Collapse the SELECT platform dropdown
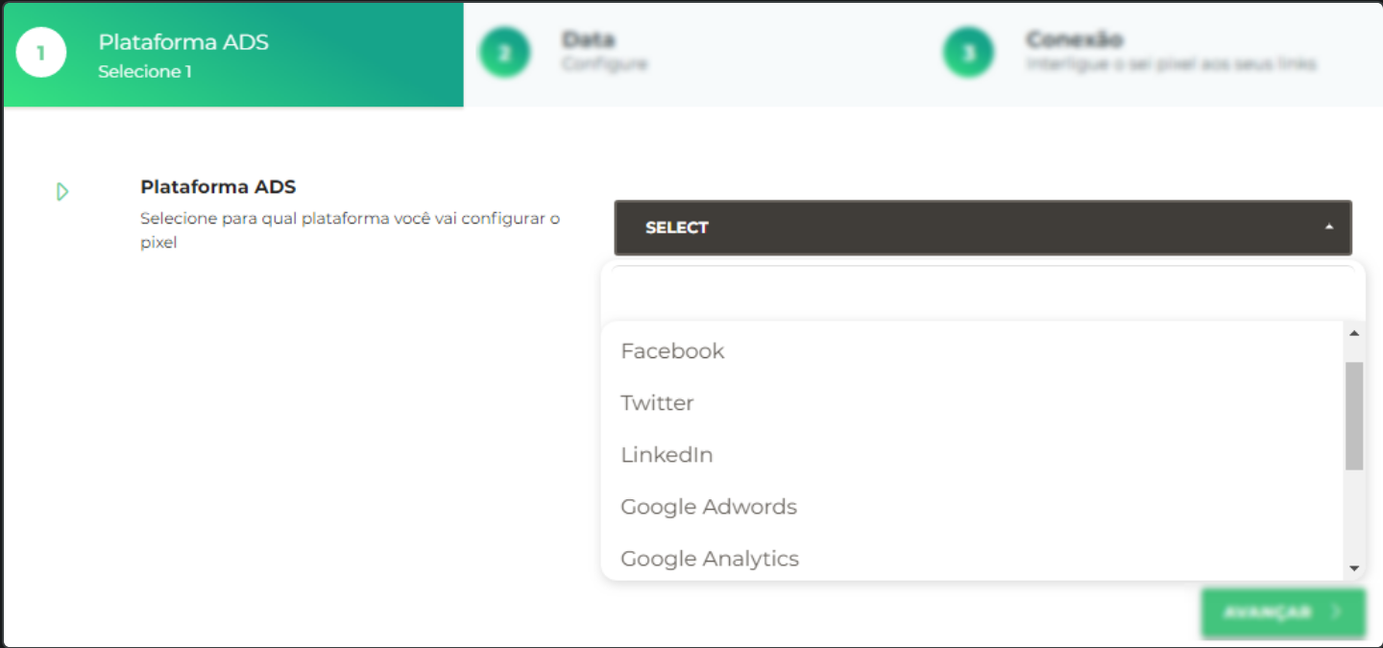Screen dimensions: 1383x648 tap(982, 228)
